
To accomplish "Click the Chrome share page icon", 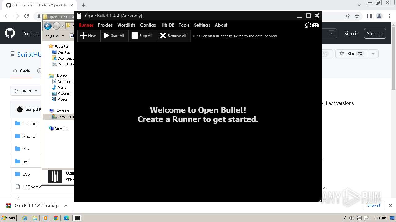I will [347, 16].
